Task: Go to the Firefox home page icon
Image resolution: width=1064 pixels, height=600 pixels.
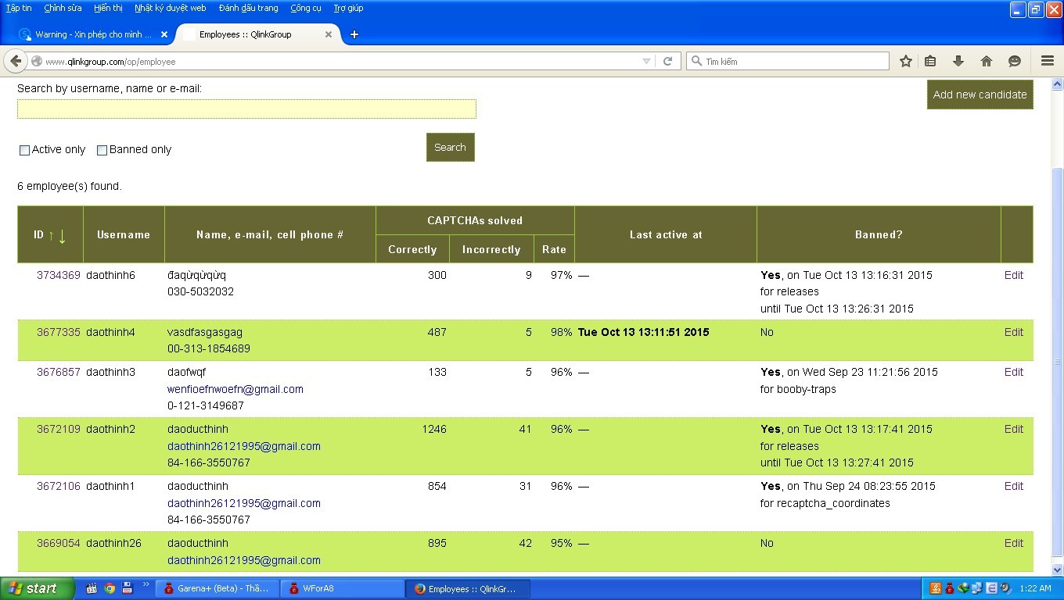Action: click(986, 61)
